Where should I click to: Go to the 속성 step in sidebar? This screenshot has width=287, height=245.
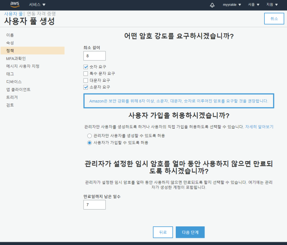pyautogui.click(x=10, y=43)
